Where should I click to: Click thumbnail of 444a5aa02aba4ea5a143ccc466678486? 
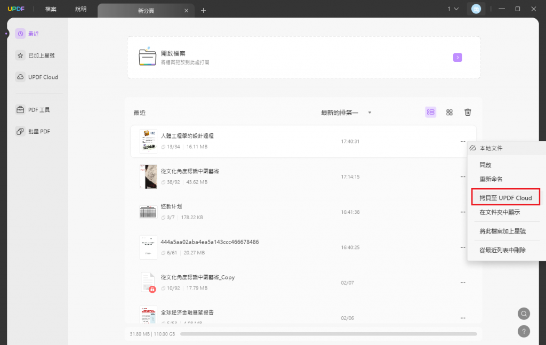pos(148,247)
